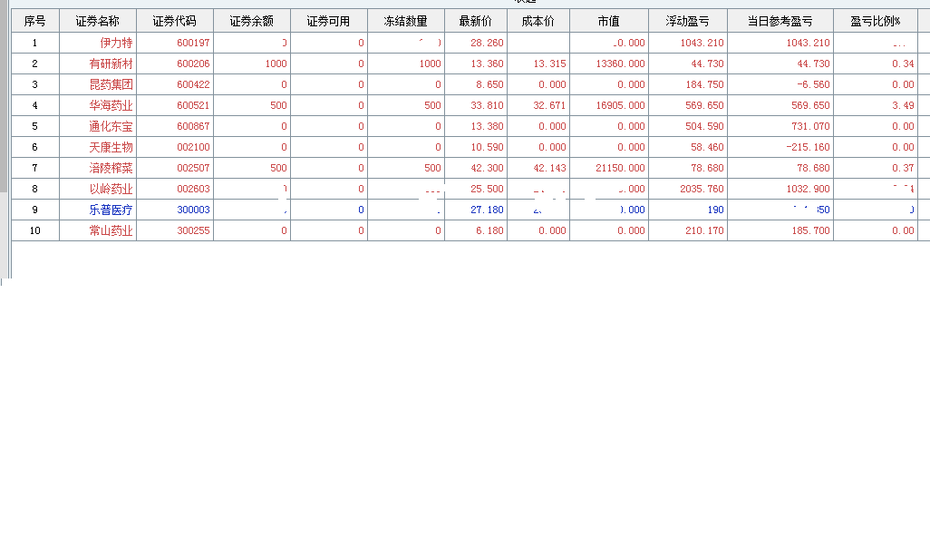Click market value 21150.000
Image resolution: width=930 pixels, height=557 pixels.
click(620, 168)
